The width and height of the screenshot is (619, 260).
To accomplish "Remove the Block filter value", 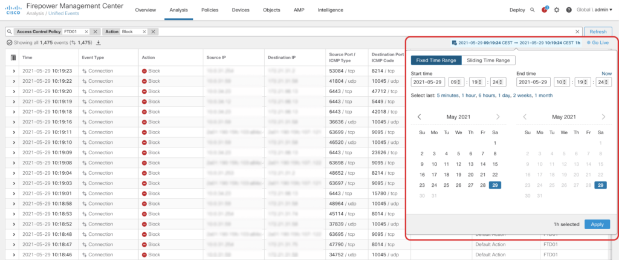I will 144,31.
